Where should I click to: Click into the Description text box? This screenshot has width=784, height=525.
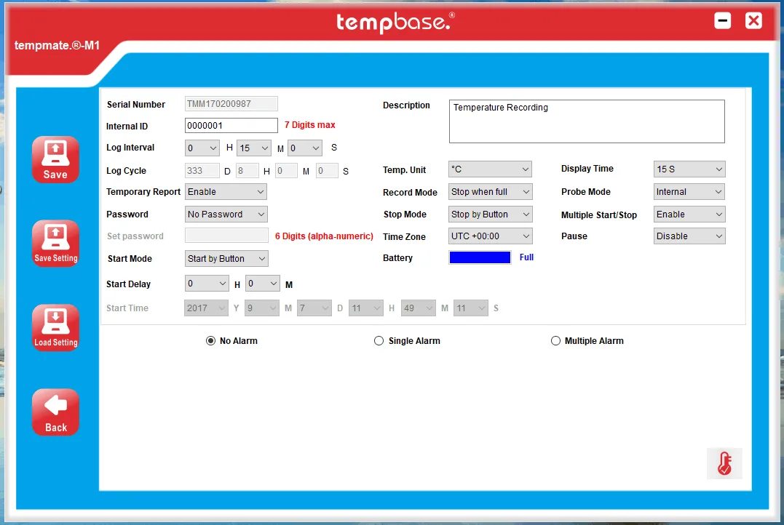click(x=586, y=121)
